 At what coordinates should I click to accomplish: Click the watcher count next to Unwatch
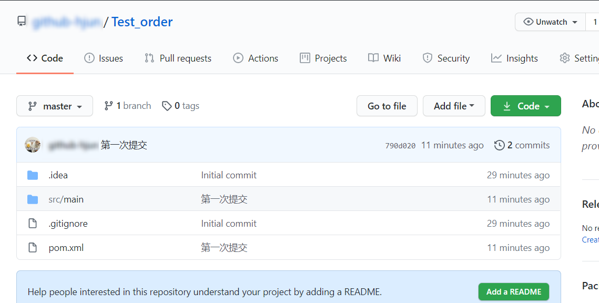pyautogui.click(x=594, y=22)
